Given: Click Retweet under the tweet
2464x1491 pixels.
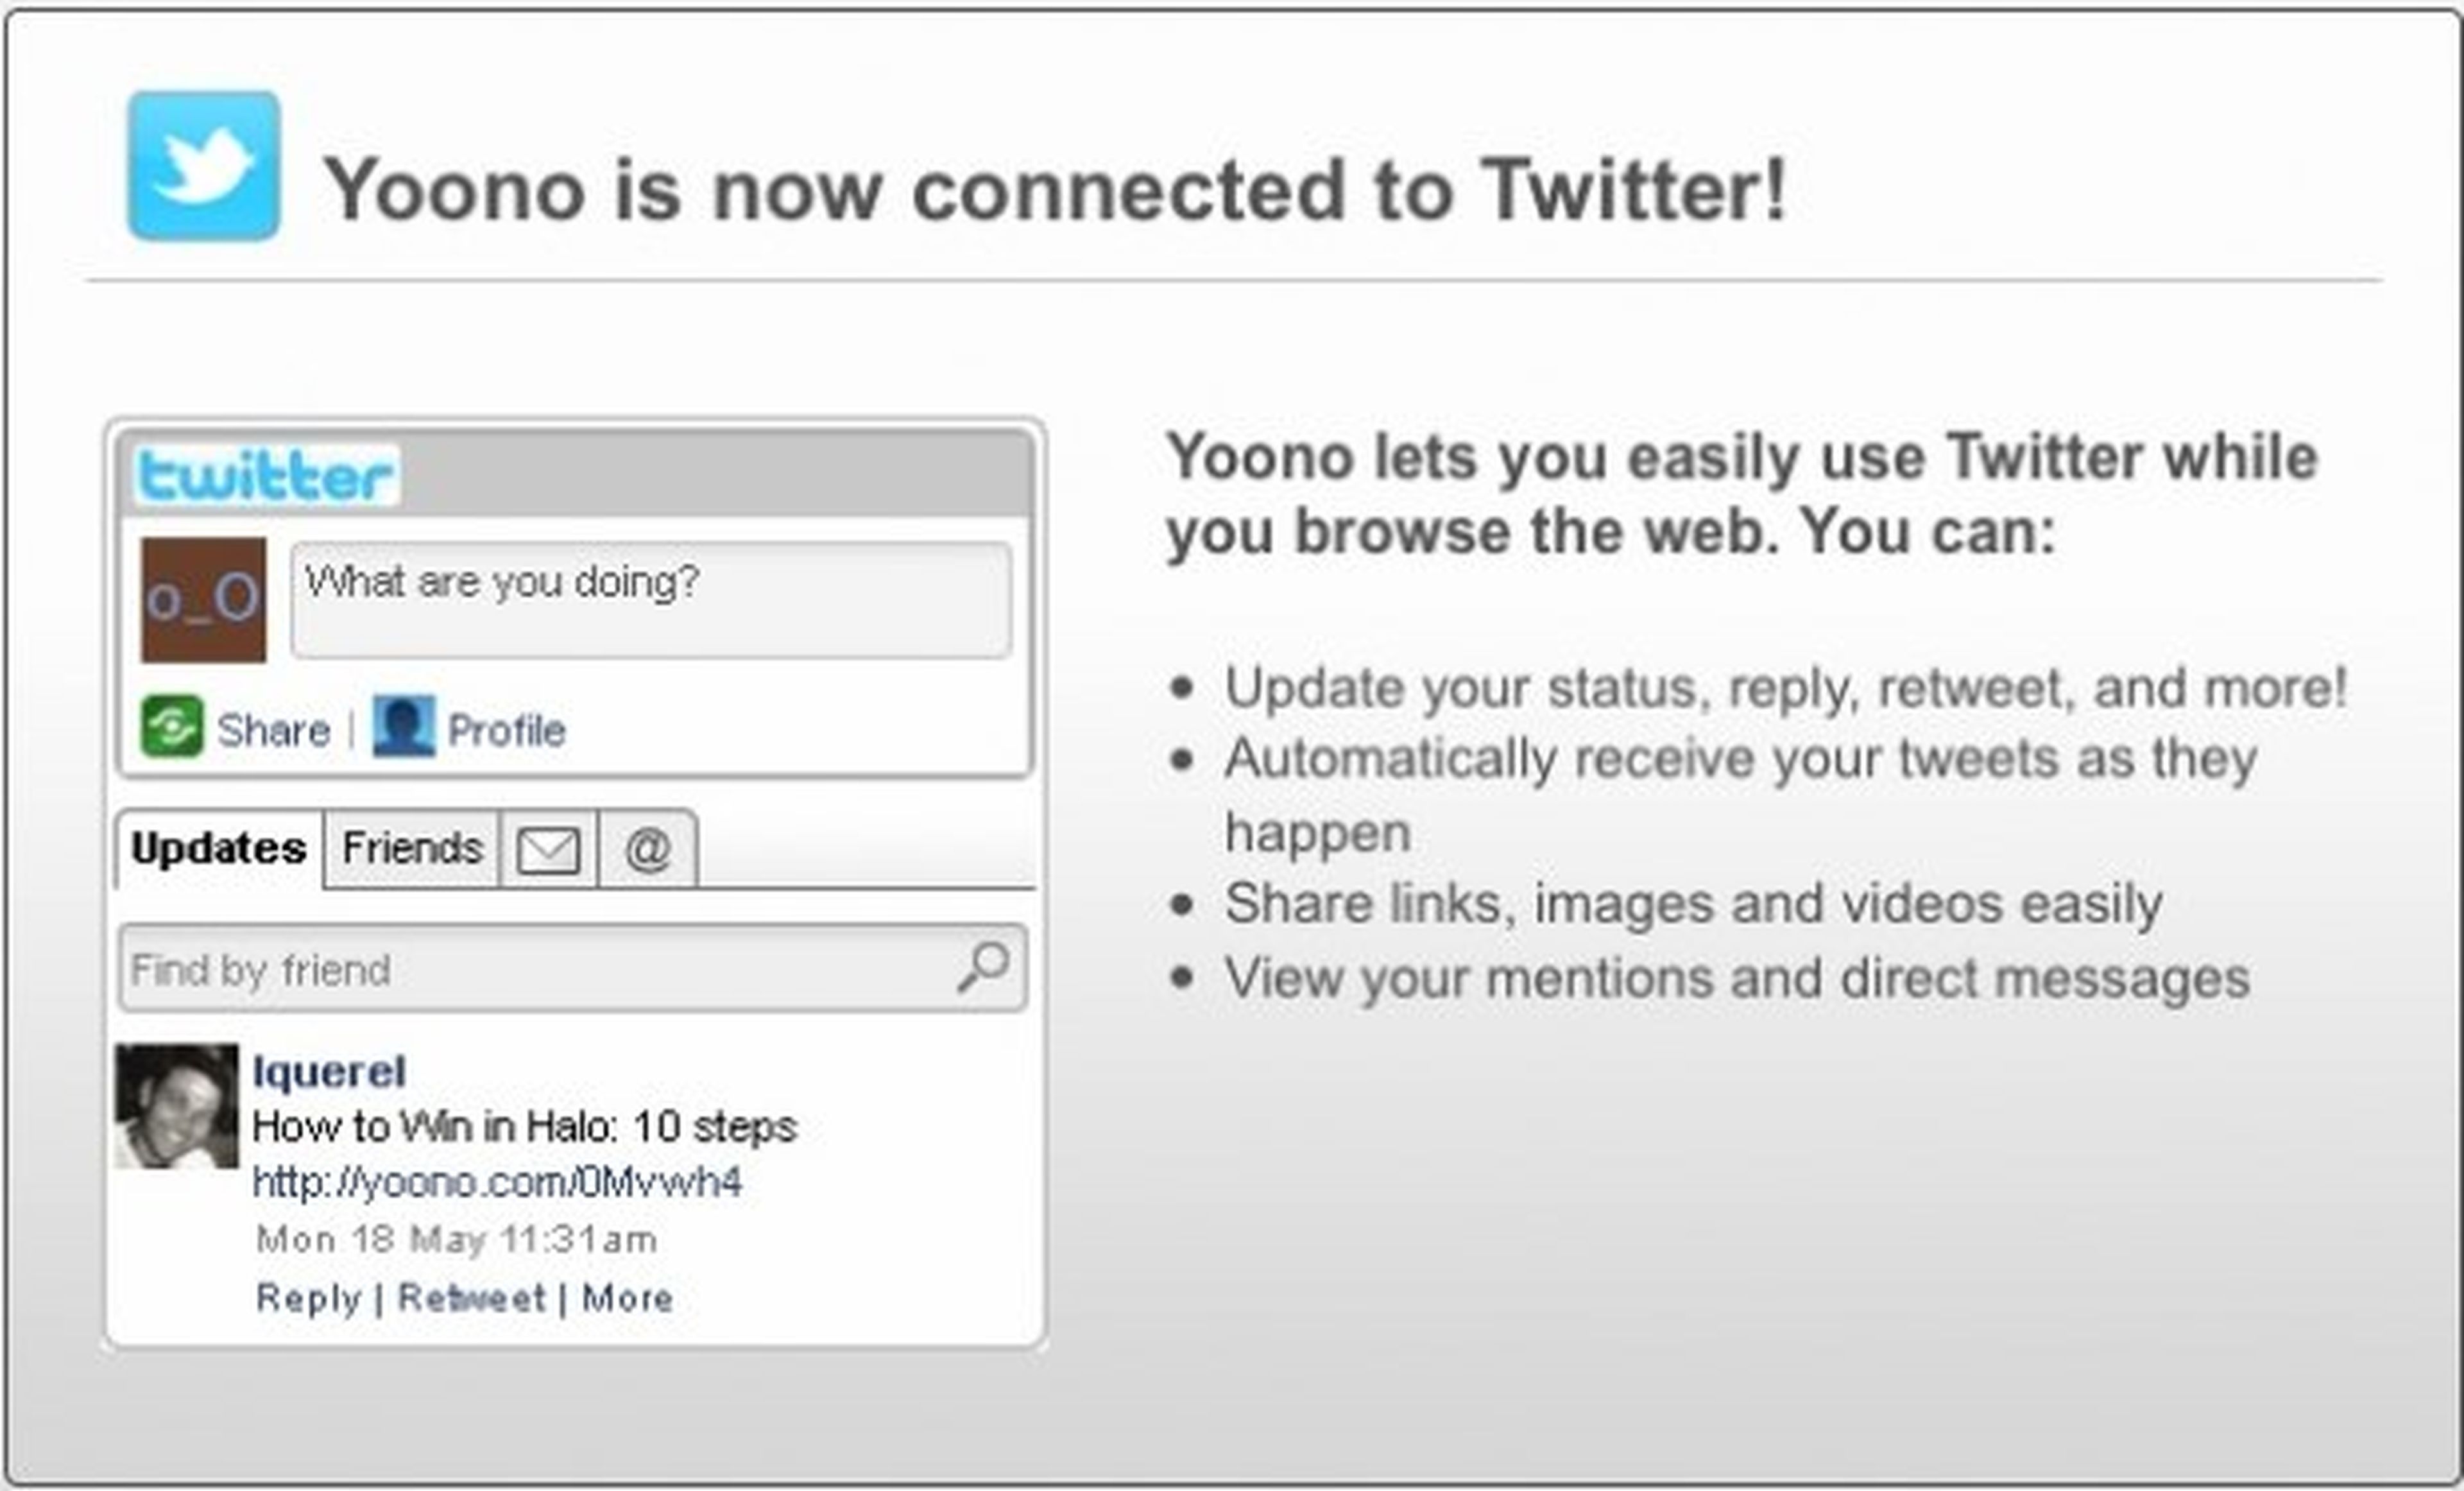Looking at the screenshot, I should (472, 1298).
